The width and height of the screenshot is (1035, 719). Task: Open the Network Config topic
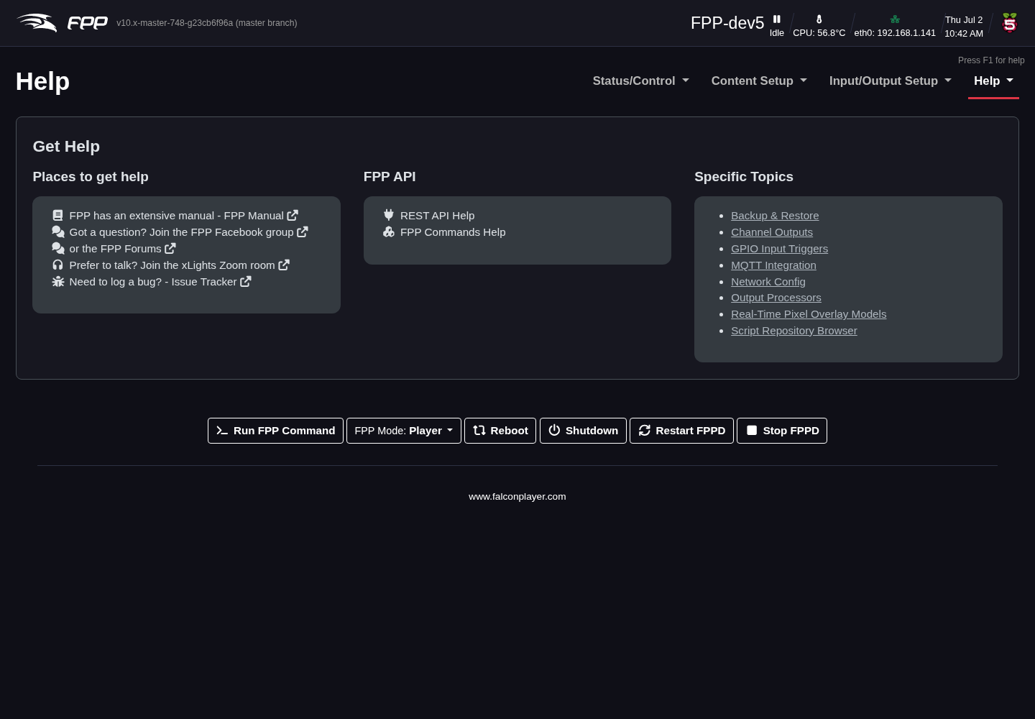[768, 282]
